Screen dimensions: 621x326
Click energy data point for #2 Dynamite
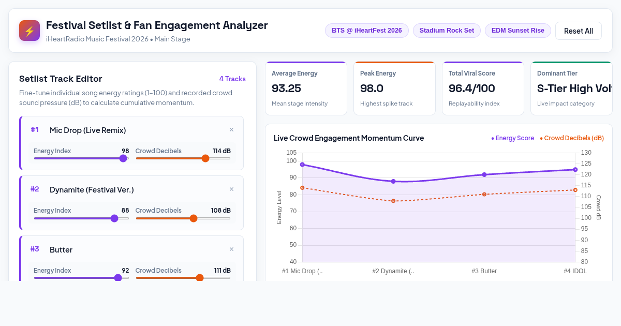393,182
